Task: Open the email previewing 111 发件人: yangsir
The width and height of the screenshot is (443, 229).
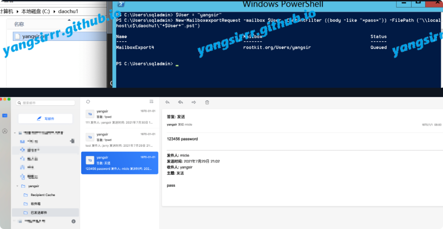Action: pyautogui.click(x=120, y=117)
